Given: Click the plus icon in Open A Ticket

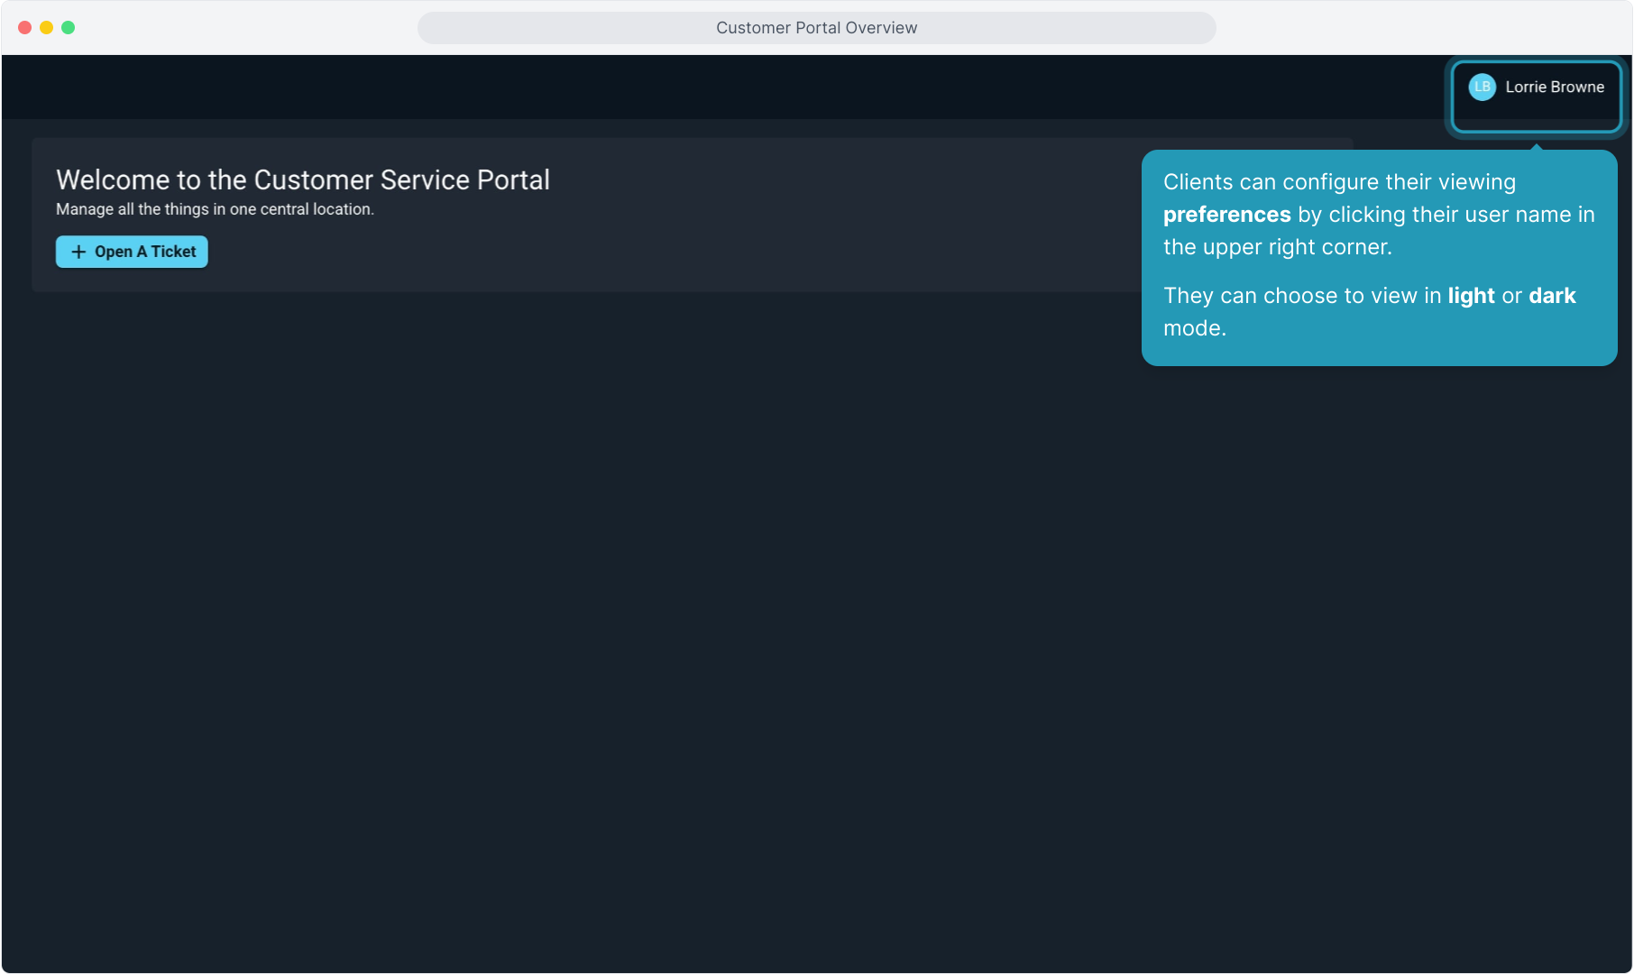Looking at the screenshot, I should pos(78,253).
